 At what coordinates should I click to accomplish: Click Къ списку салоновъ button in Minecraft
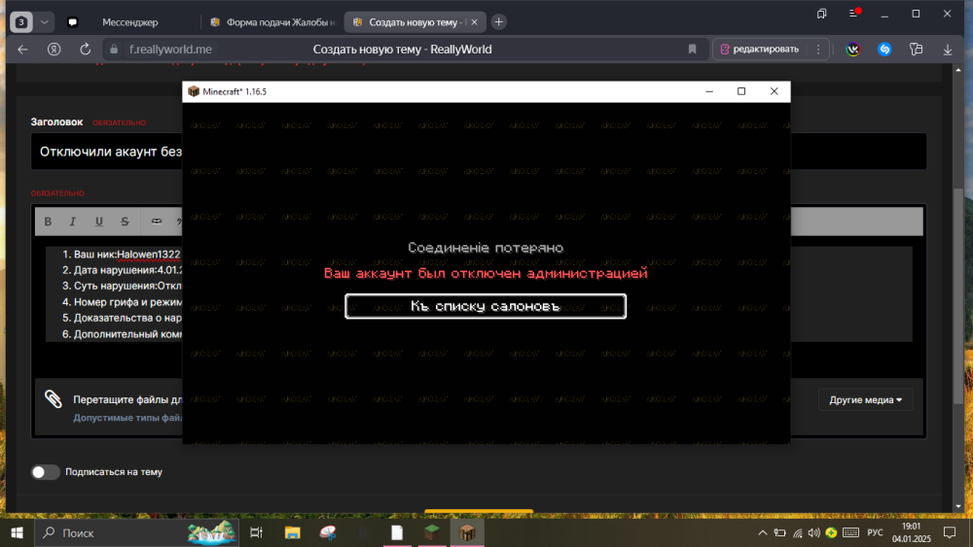coord(486,306)
